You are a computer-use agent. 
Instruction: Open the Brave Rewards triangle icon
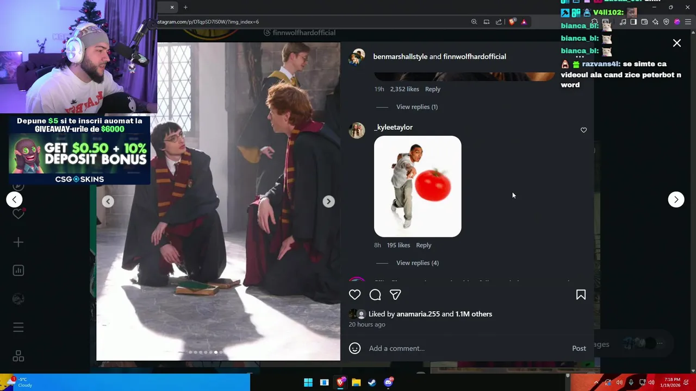[x=524, y=22]
